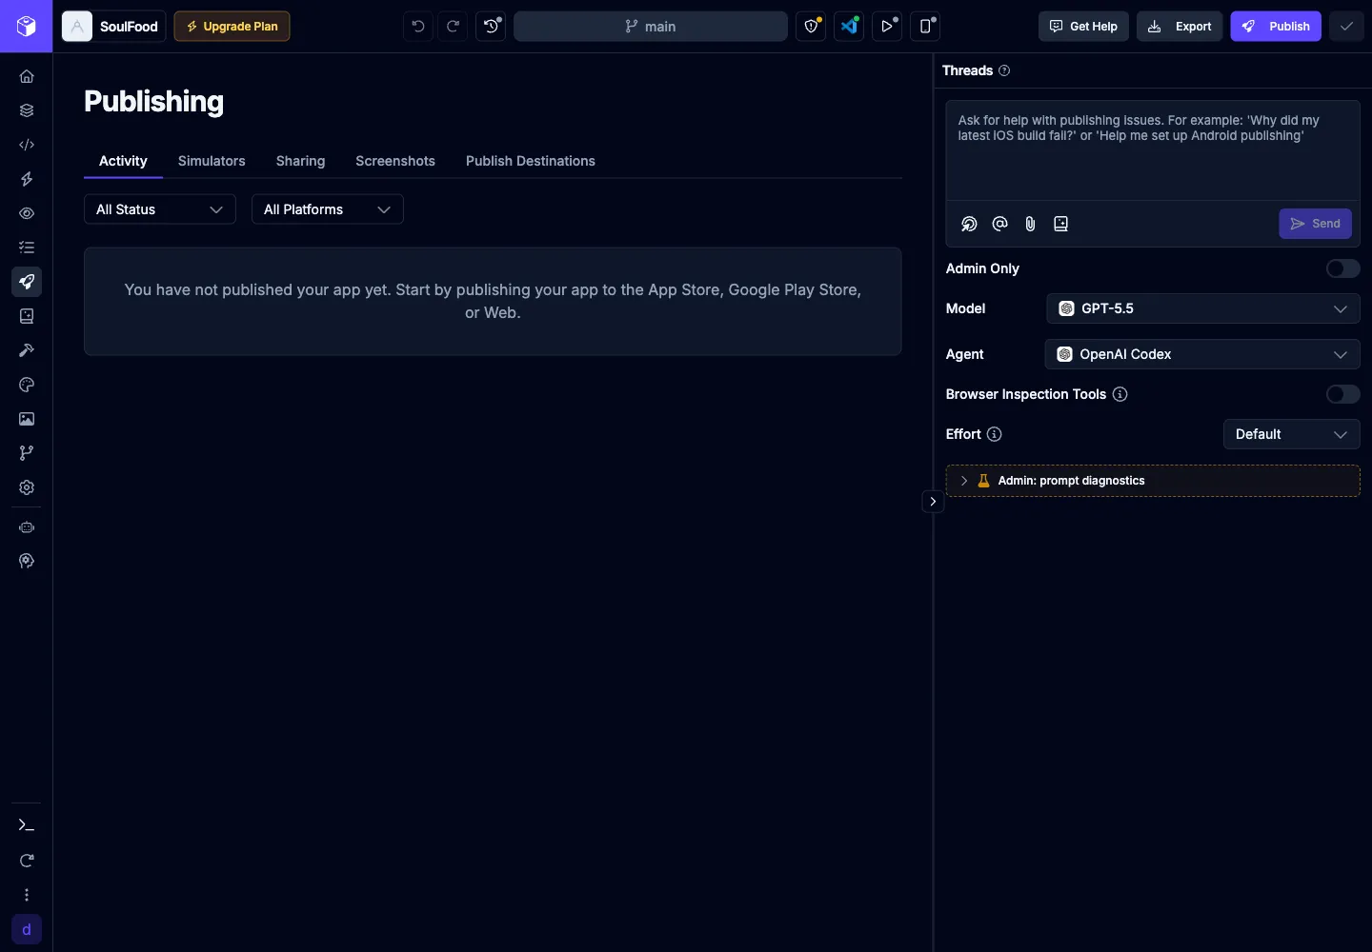The image size is (1372, 952).
Task: Open the All Platforms dropdown
Action: pos(328,209)
